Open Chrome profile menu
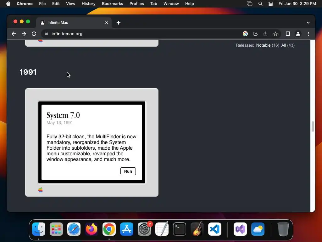This screenshot has height=242, width=322. click(298, 34)
